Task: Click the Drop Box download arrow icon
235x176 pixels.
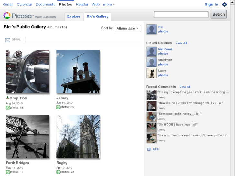Action: coord(8,98)
